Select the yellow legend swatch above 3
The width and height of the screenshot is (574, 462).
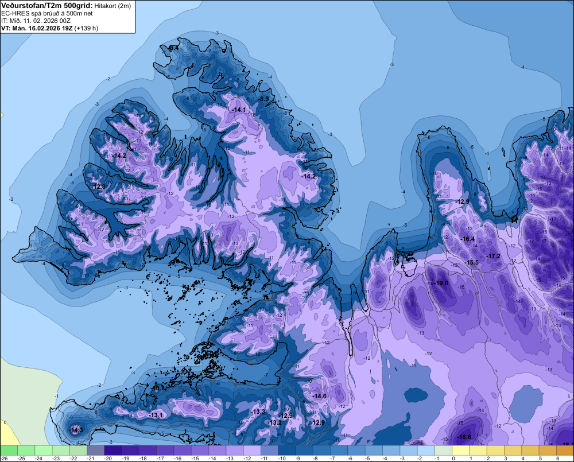[x=513, y=450]
